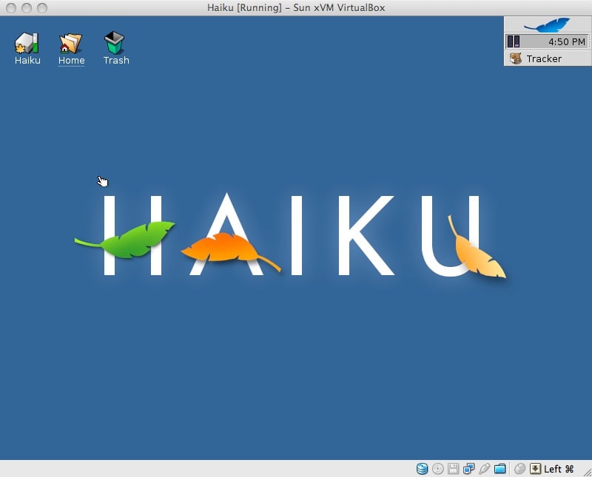The width and height of the screenshot is (592, 477).
Task: Click the 'Home' icon label text
Action: 71,61
